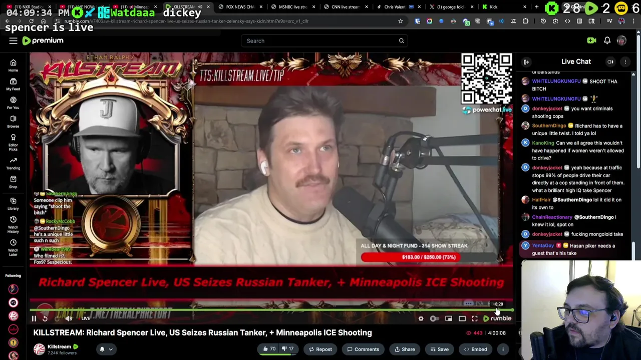Open the three-dot options below the video
641x360 pixels.
503,349
